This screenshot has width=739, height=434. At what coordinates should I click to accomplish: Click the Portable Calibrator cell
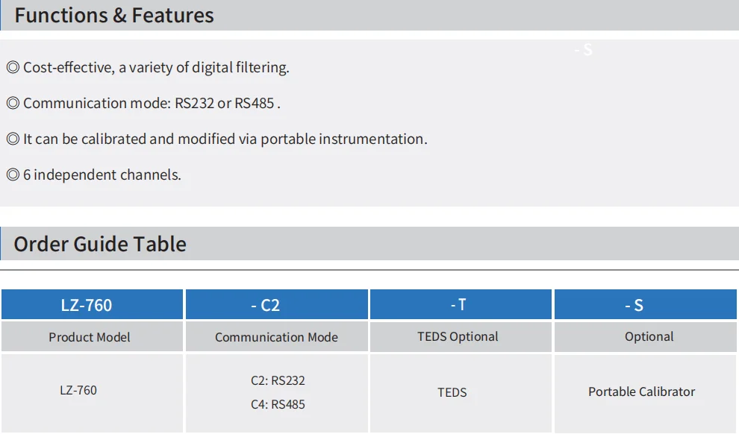pos(641,391)
